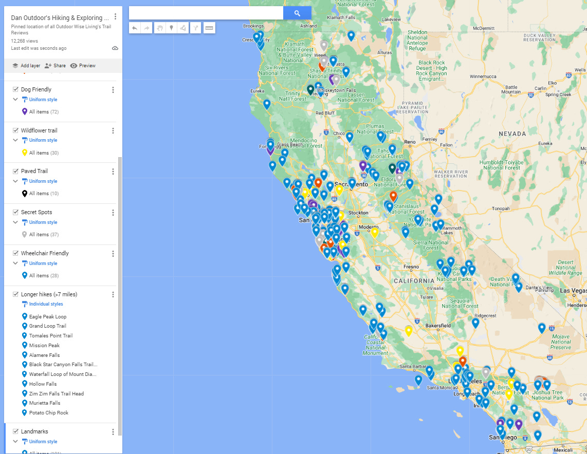Screen dimensions: 587x454
Task: Click the map title Dan Outdoor's Hiking
Action: click(x=60, y=17)
